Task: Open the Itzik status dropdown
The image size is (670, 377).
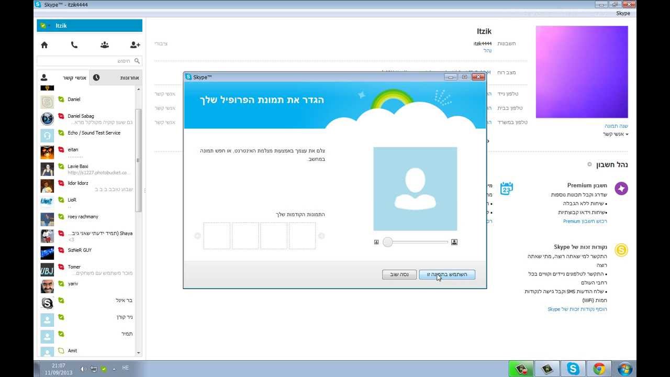Action: pos(44,26)
